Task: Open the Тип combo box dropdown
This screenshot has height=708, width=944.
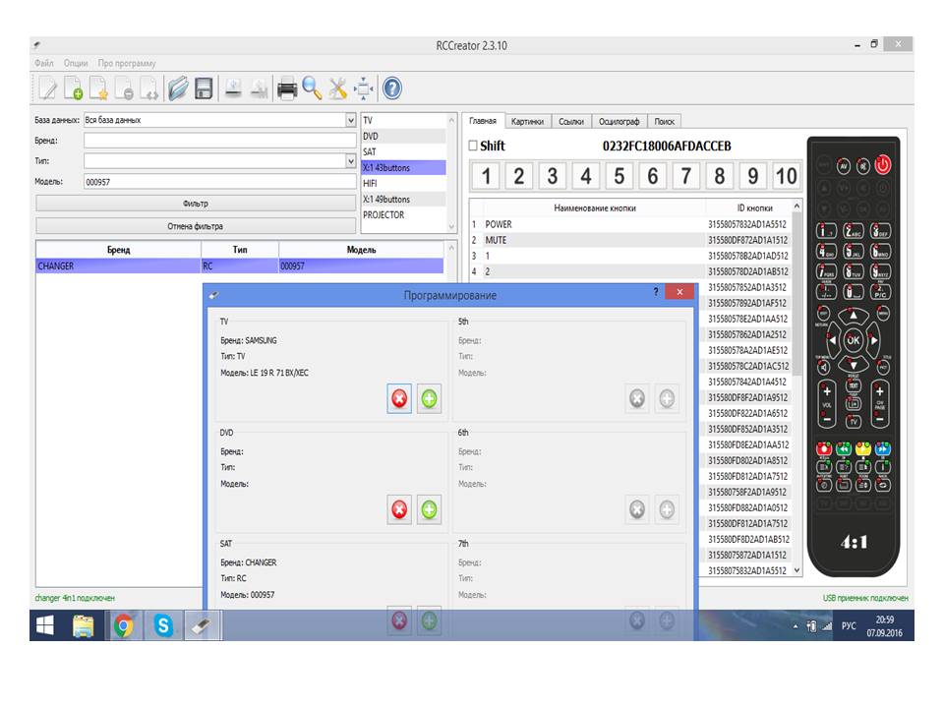Action: (x=351, y=160)
